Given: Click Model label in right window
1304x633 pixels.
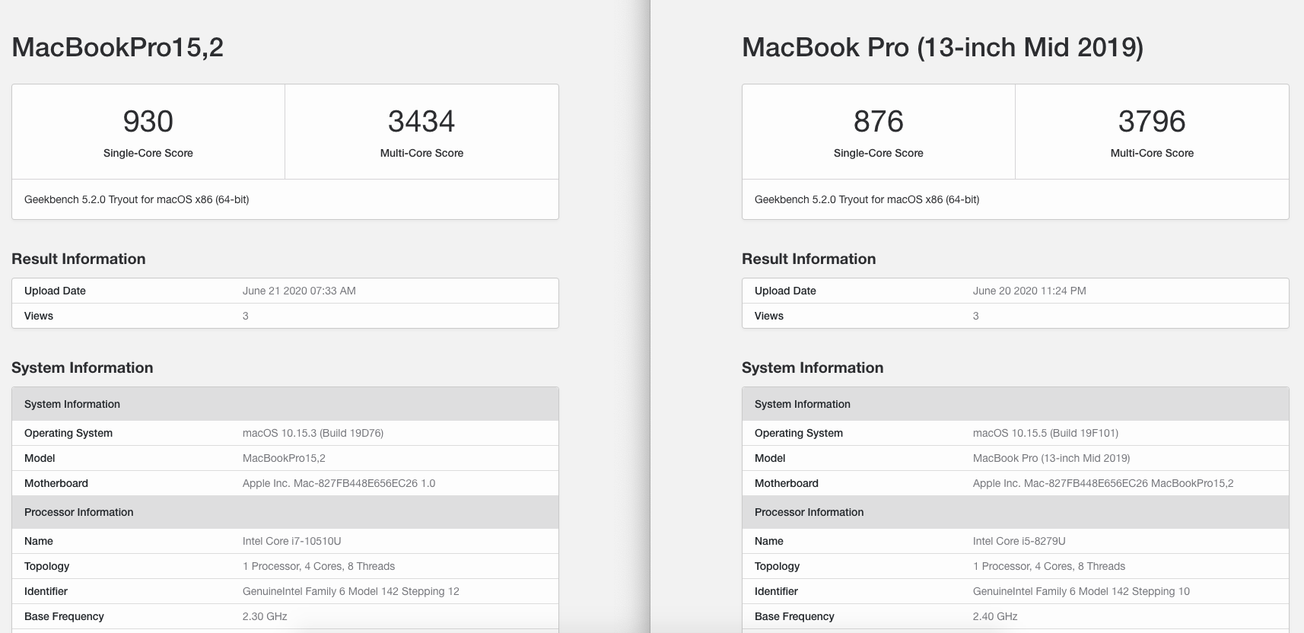Looking at the screenshot, I should point(770,458).
